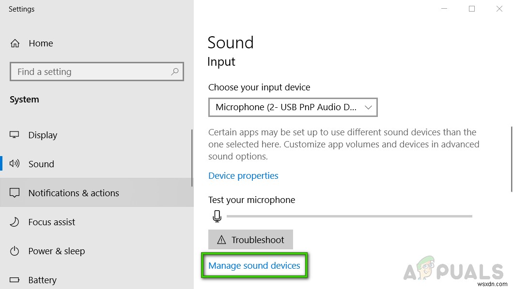
Task: Select the Notifications & actions chat icon
Action: pyautogui.click(x=14, y=192)
